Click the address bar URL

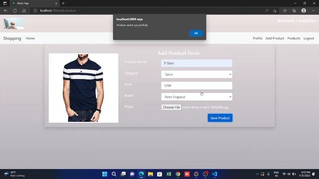point(58,10)
